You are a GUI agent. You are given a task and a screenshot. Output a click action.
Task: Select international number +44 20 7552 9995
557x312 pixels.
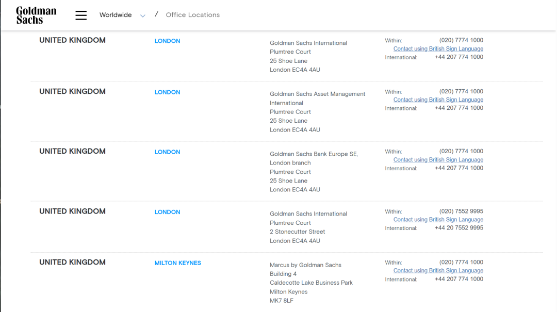459,228
